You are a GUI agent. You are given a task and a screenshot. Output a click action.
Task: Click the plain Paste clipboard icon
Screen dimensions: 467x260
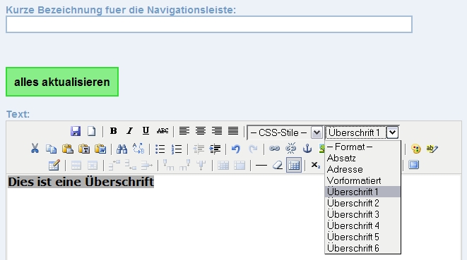pyautogui.click(x=68, y=148)
